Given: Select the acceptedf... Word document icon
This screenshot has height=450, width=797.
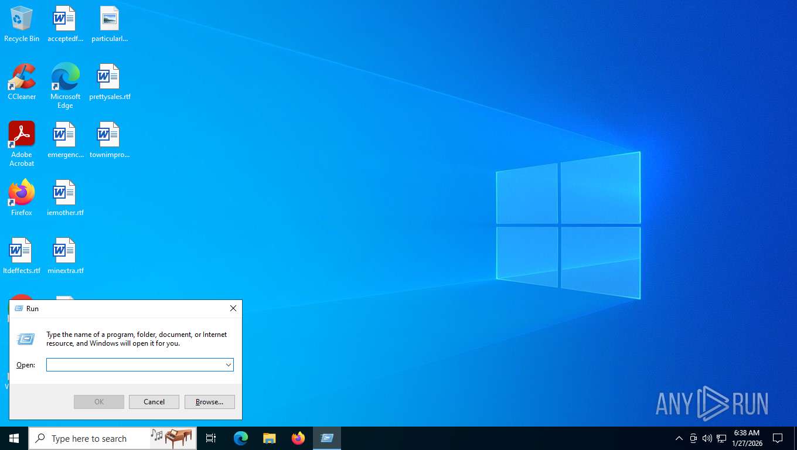Looking at the screenshot, I should coord(65,24).
